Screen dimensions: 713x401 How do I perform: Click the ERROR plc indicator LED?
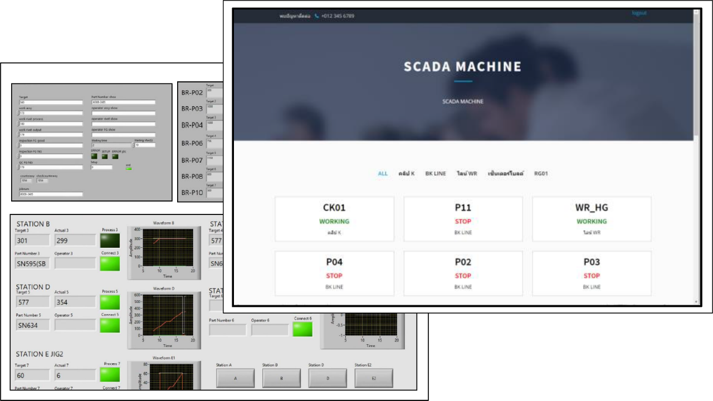pos(115,157)
